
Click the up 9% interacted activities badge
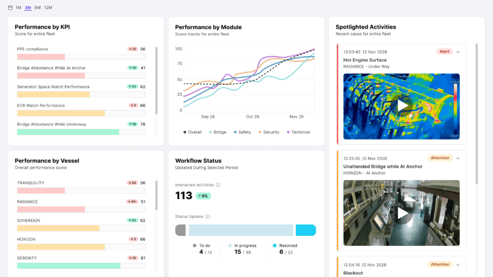[x=203, y=196]
